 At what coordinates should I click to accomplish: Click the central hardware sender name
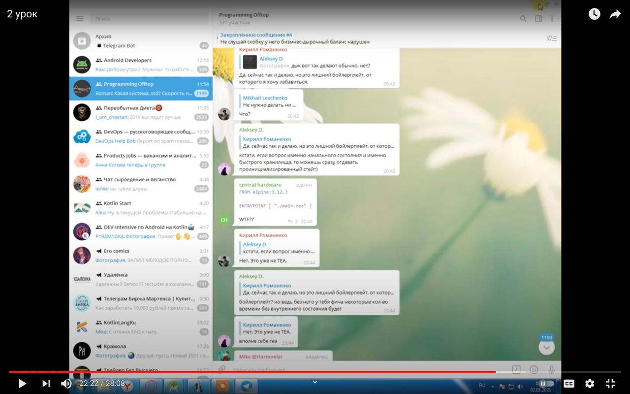coord(260,185)
